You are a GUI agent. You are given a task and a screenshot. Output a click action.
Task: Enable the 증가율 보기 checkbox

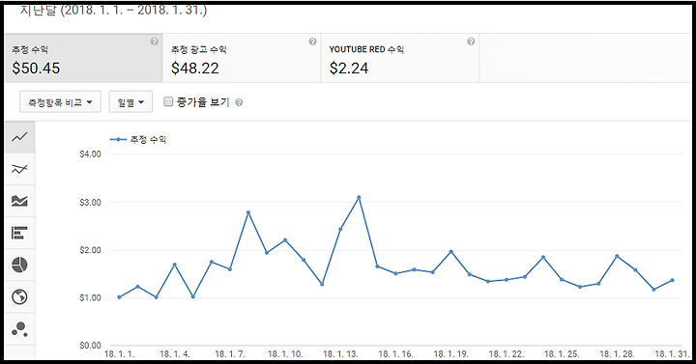point(168,102)
